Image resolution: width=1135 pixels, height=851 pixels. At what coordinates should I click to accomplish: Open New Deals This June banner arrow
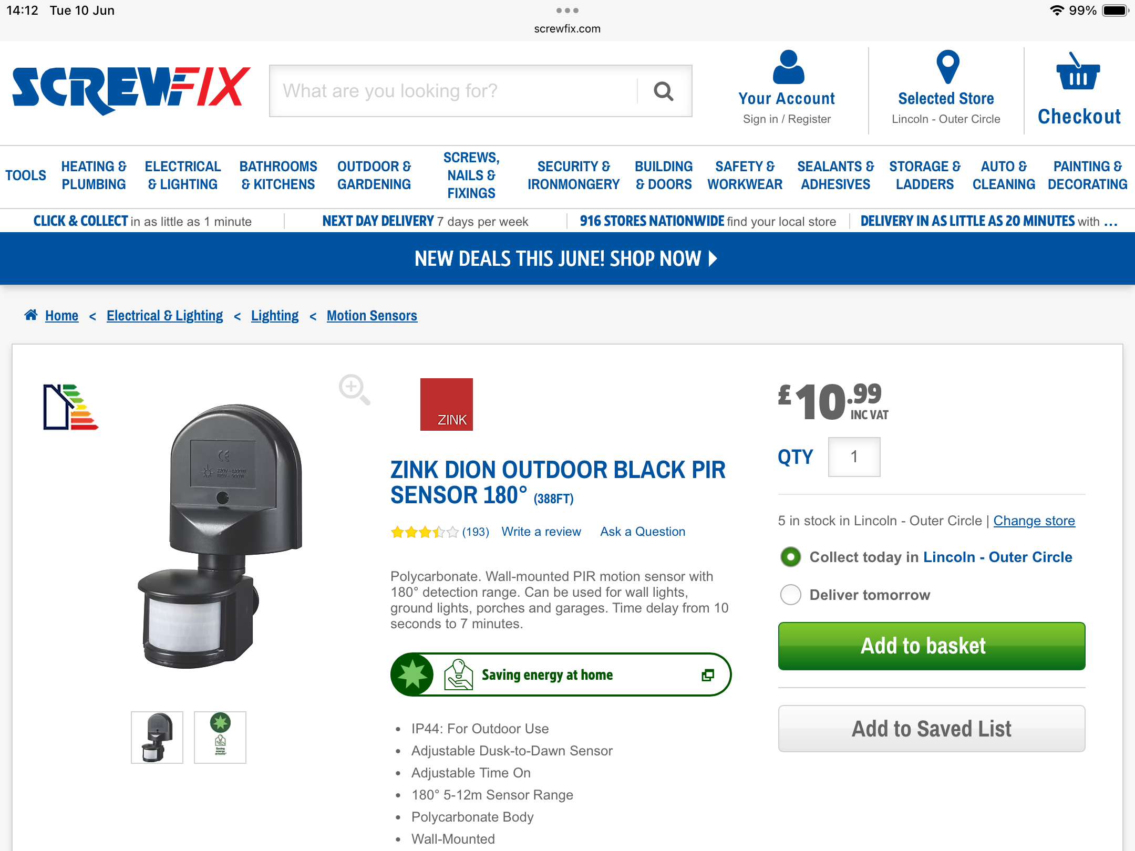pos(713,258)
